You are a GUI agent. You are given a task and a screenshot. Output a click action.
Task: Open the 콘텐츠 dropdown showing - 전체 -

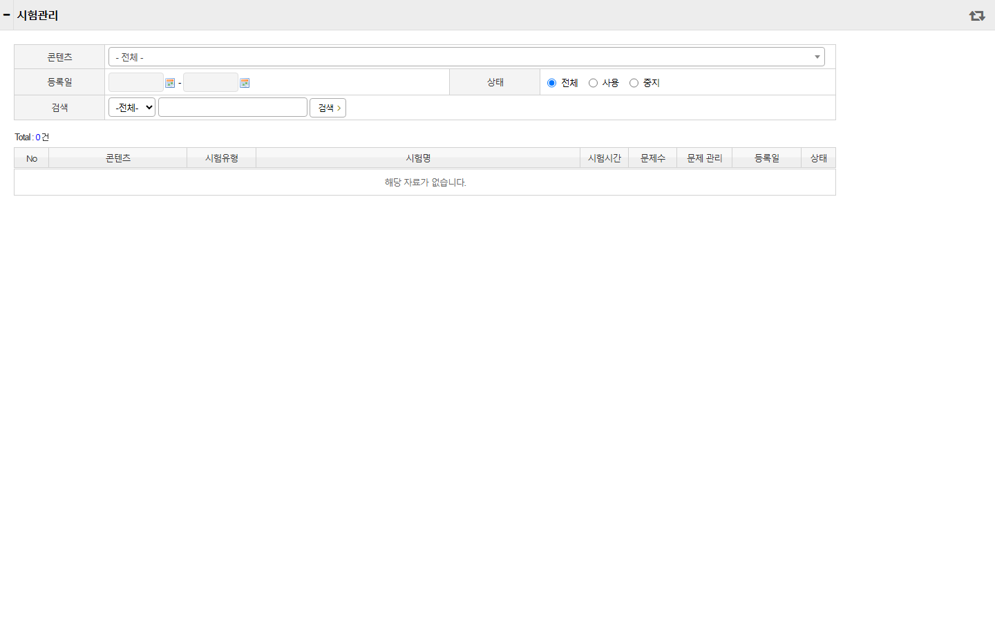click(x=466, y=57)
